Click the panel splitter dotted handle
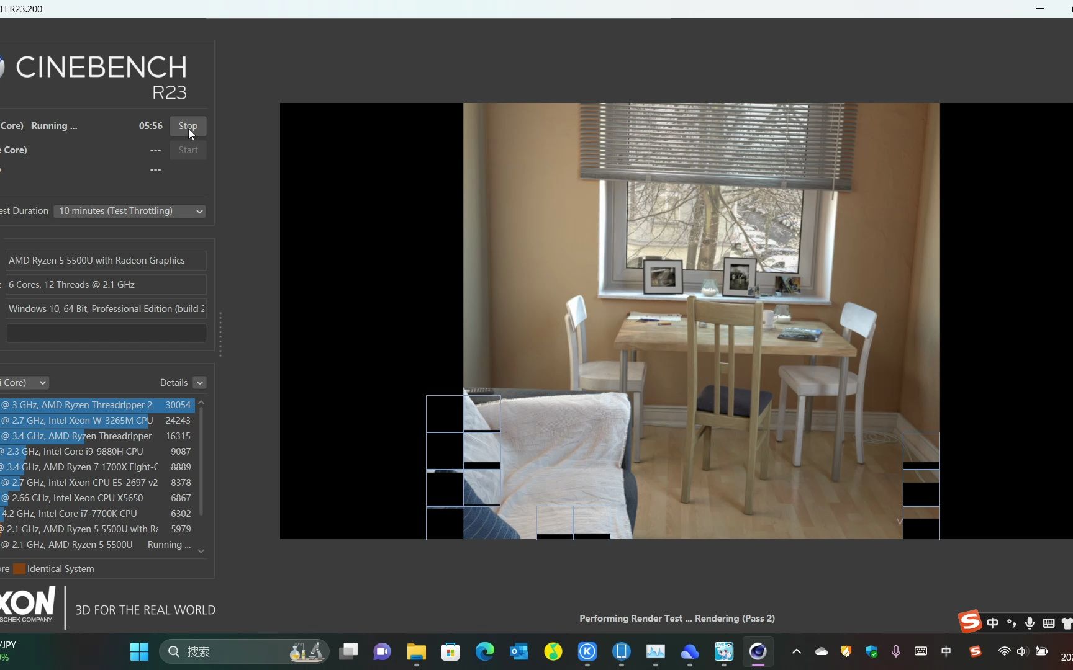Screen dimensions: 1073x670 point(220,334)
